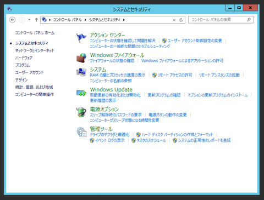The image size is (264, 200).
Task: Click the Administrative Tools gear icon
Action: pos(81,132)
